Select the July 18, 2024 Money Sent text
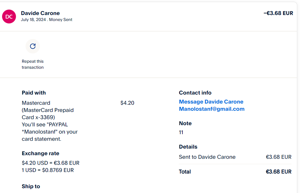Screen dimensions: 302x193 tap(47, 20)
